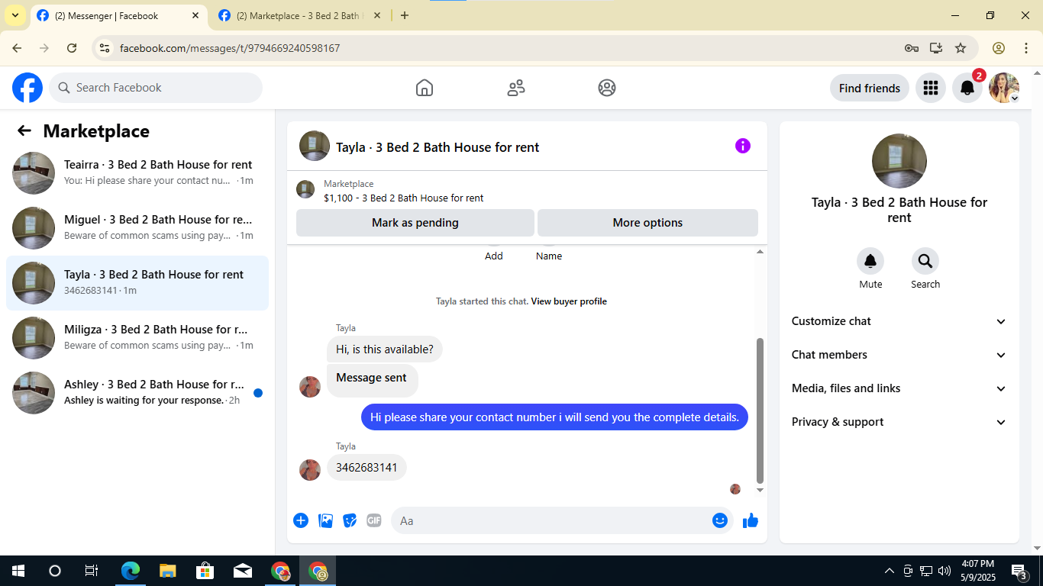Open the saved passwords key icon
Image resolution: width=1043 pixels, height=586 pixels.
click(x=912, y=48)
